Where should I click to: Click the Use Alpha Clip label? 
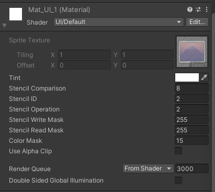[30, 151]
